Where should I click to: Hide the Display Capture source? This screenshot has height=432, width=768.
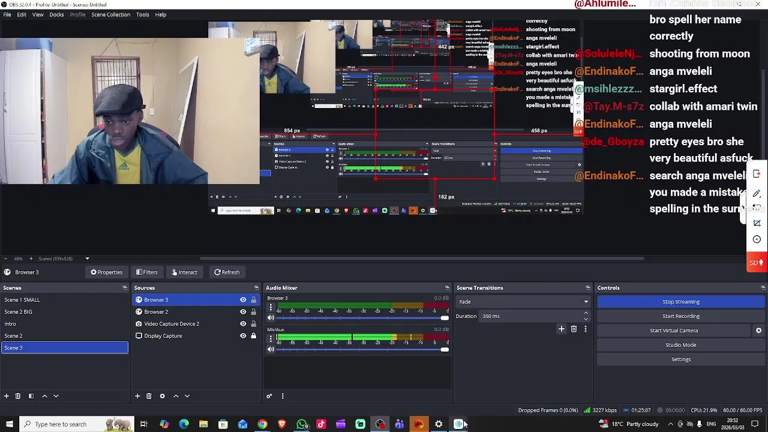click(x=243, y=336)
